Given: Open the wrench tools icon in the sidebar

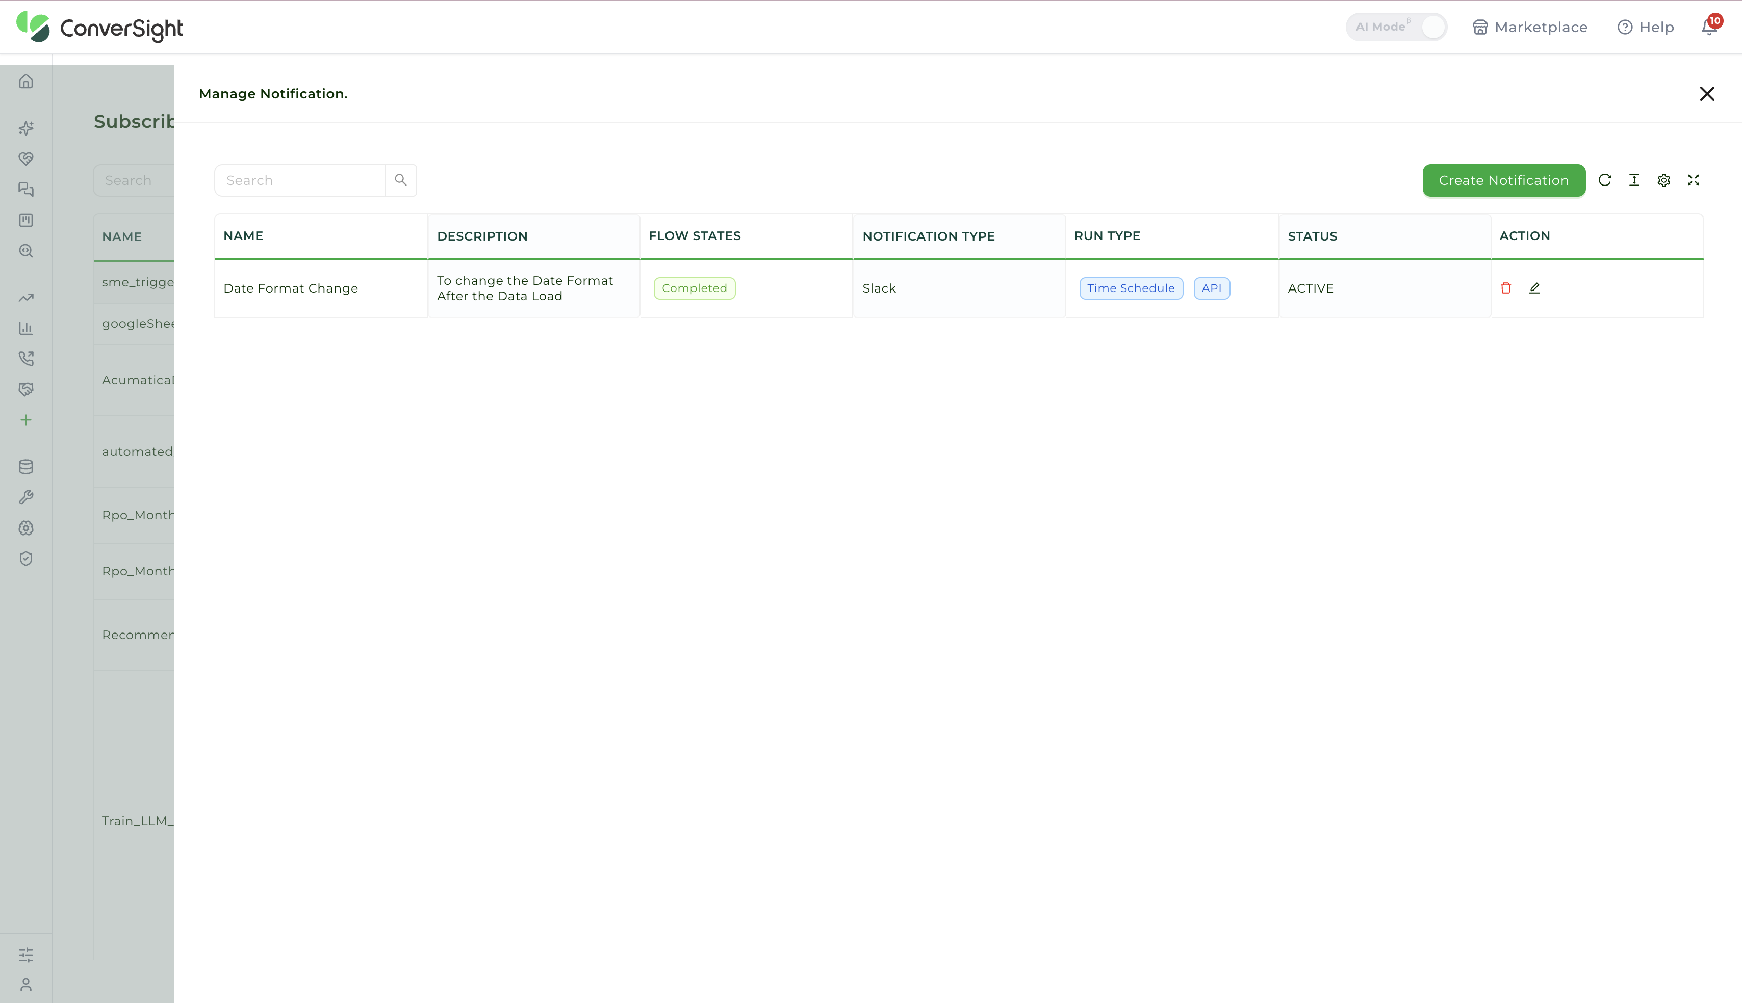Looking at the screenshot, I should click(x=26, y=497).
